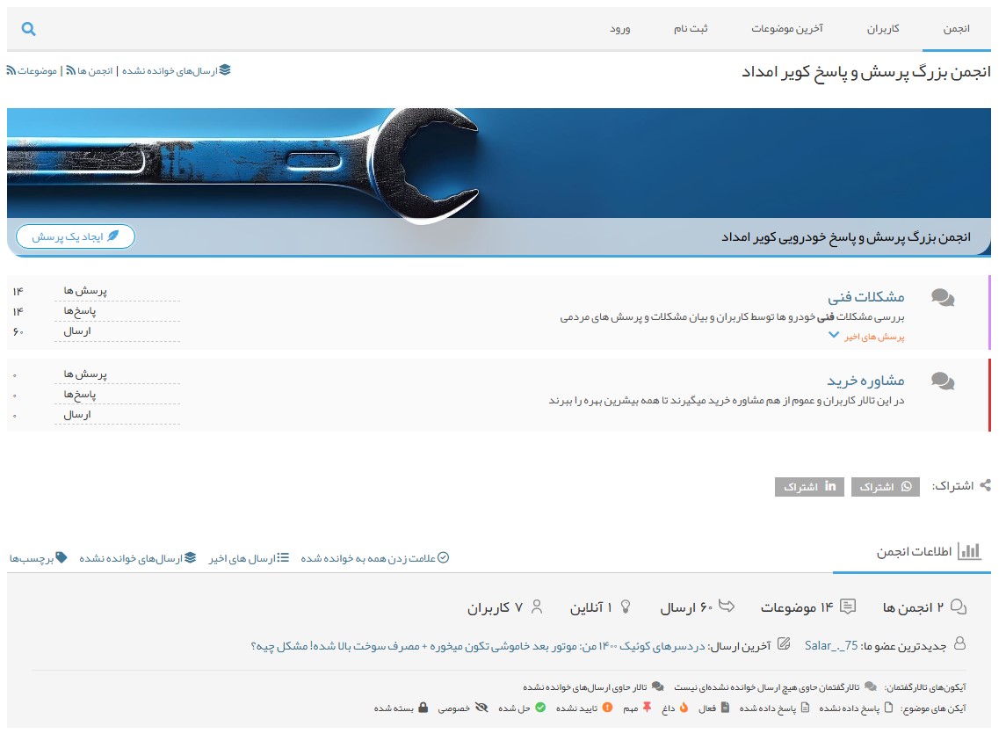
Task: Click the موضوعات RSS feed link
Action: tap(37, 70)
